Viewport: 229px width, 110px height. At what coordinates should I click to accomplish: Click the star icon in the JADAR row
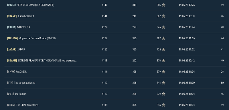163,49
